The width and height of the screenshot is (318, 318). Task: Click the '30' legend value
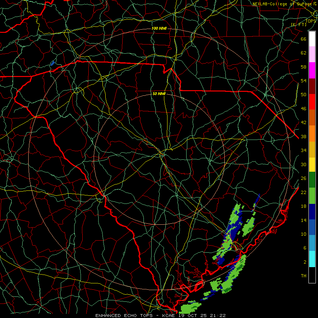tap(304, 164)
